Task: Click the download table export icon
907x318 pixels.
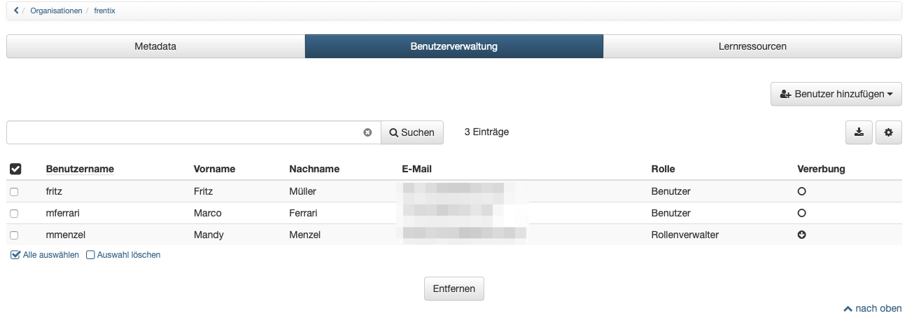Action: click(x=859, y=132)
